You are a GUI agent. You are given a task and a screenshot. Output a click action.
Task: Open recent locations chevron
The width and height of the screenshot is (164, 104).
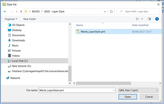pos(17,11)
